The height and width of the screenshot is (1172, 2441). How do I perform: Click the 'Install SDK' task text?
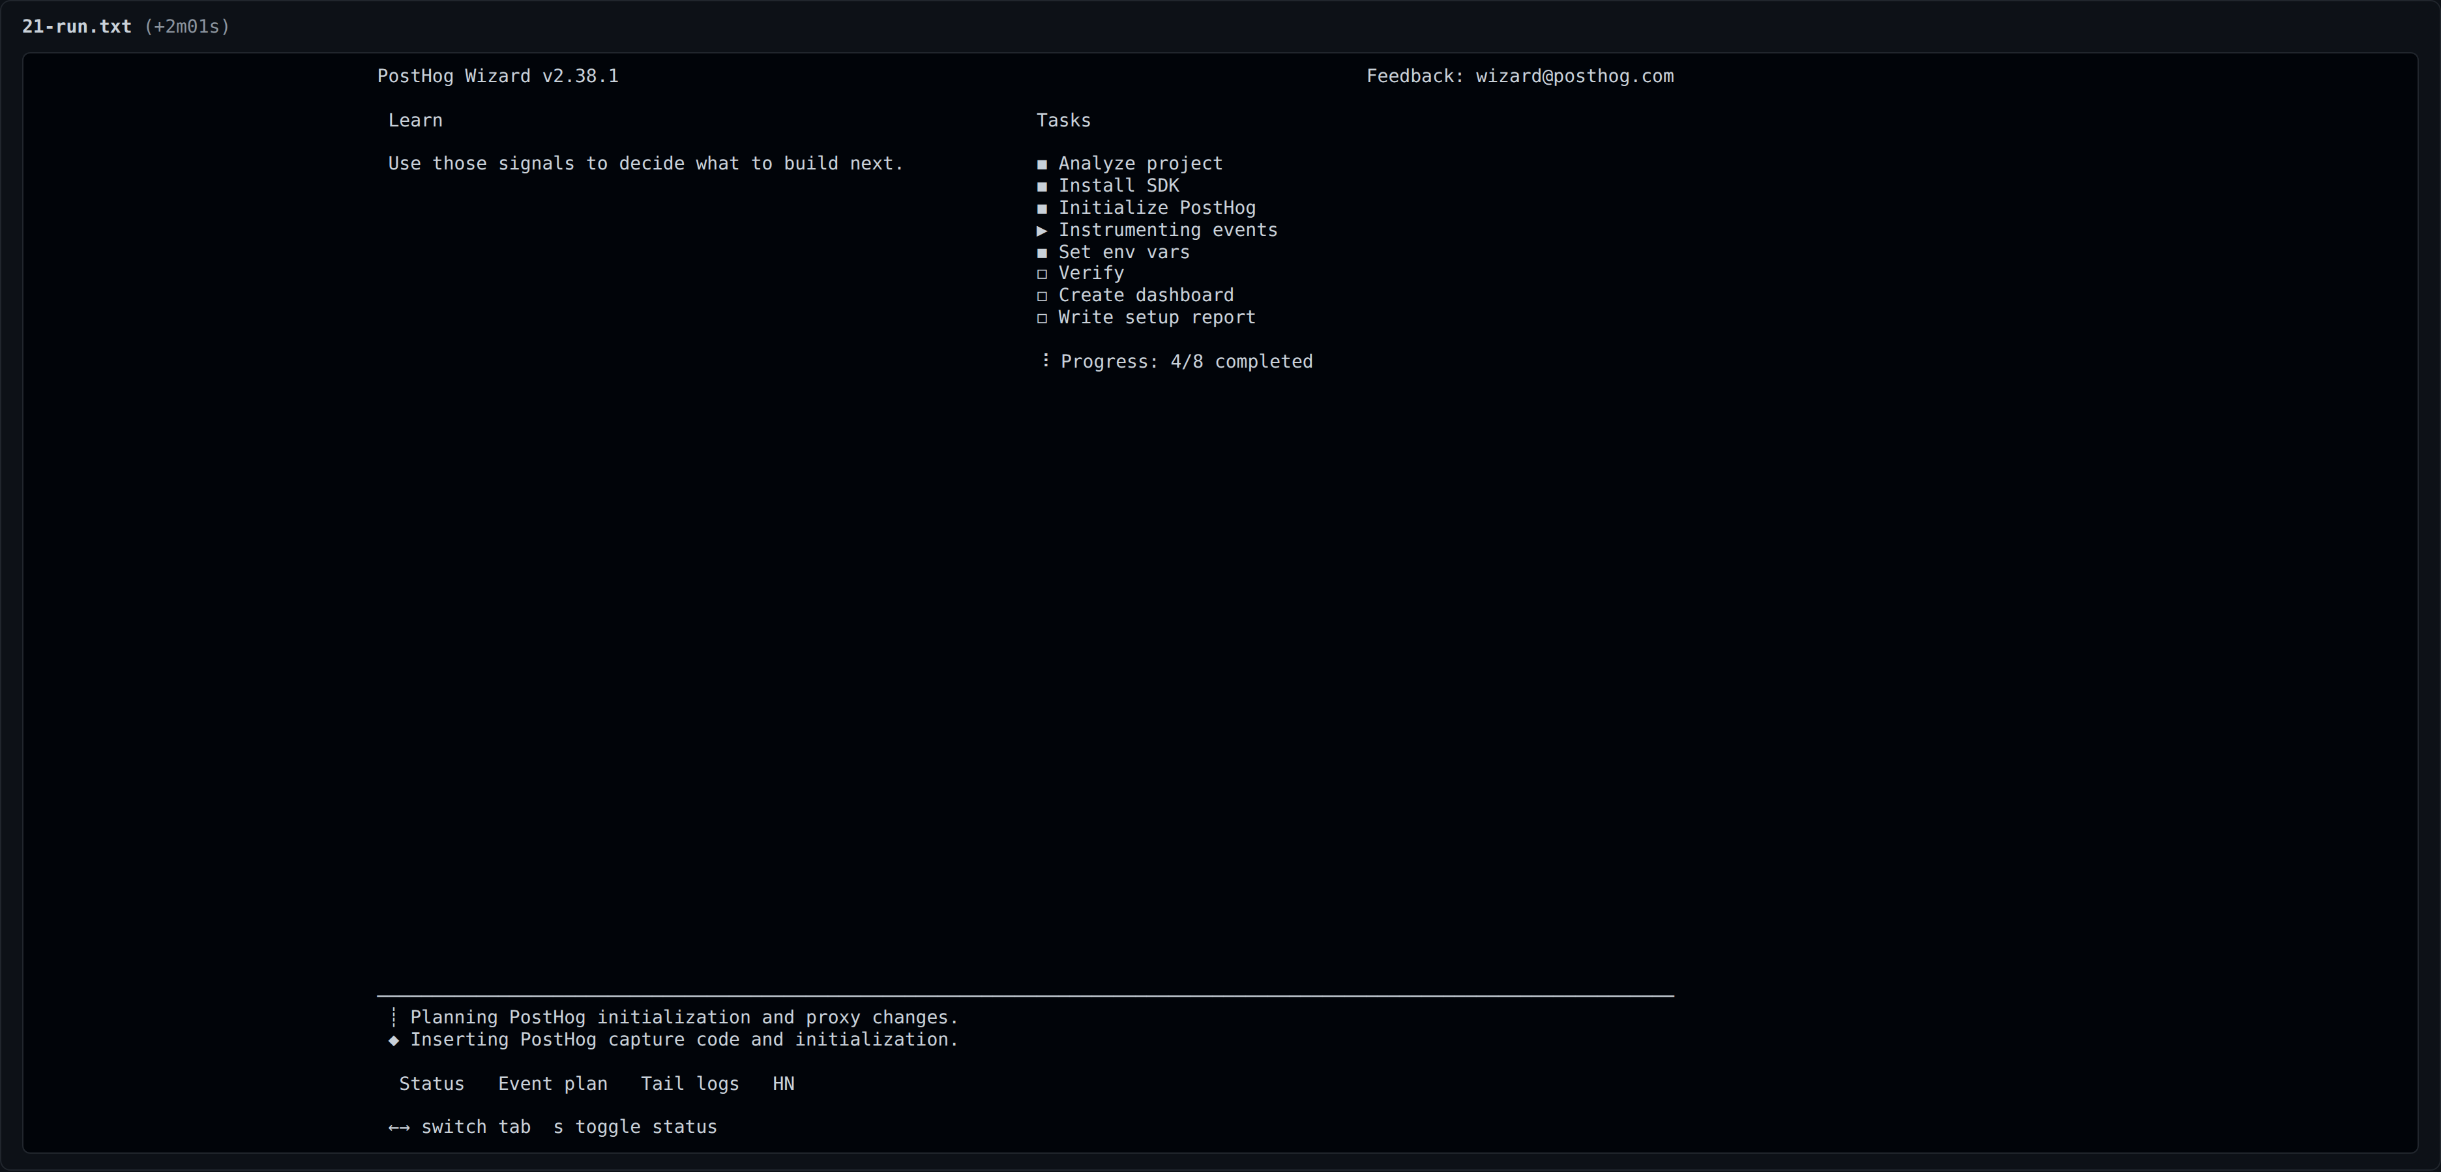tap(1118, 184)
